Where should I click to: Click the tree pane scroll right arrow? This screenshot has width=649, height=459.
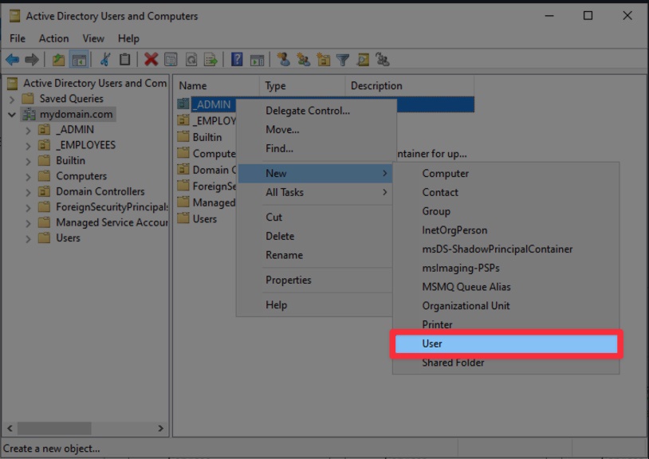point(160,429)
